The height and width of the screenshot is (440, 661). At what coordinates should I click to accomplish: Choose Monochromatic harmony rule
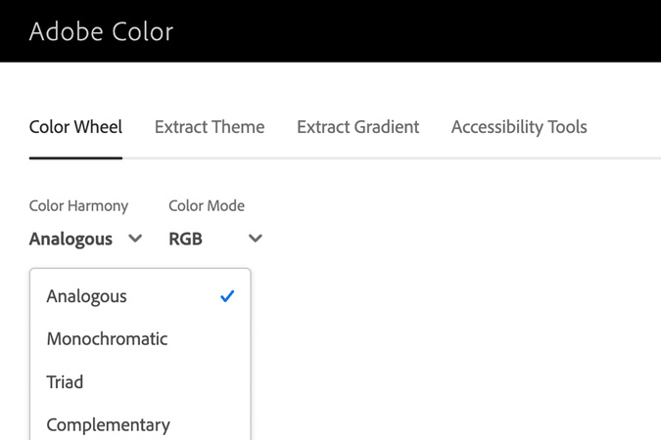point(140,339)
